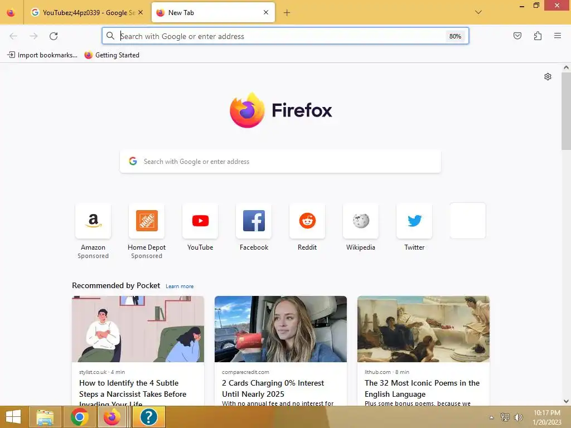
Task: Click Import bookmarks in bookmarks toolbar
Action: click(x=42, y=55)
